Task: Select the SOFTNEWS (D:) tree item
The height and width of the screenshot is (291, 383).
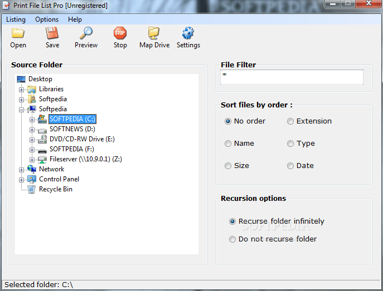Action: tap(72, 129)
